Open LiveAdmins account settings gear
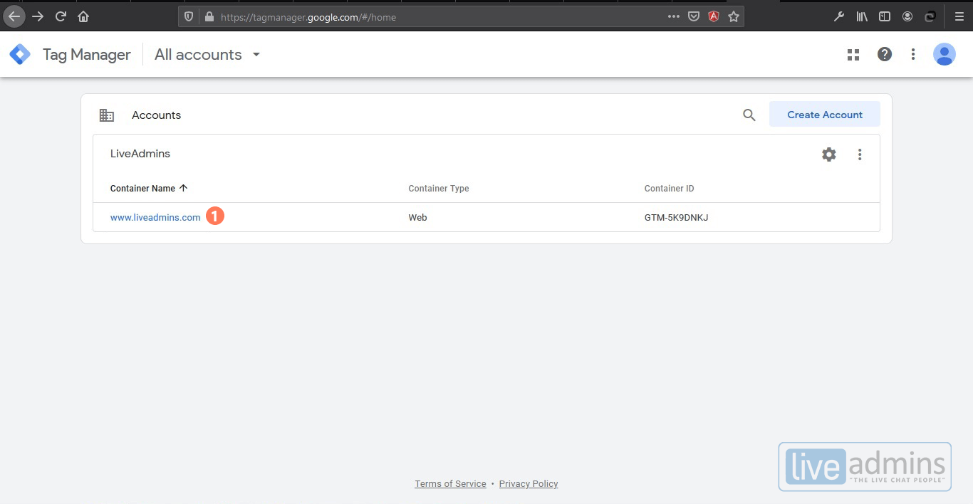 point(829,154)
